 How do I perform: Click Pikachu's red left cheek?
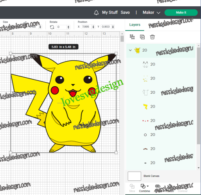coord(55,90)
